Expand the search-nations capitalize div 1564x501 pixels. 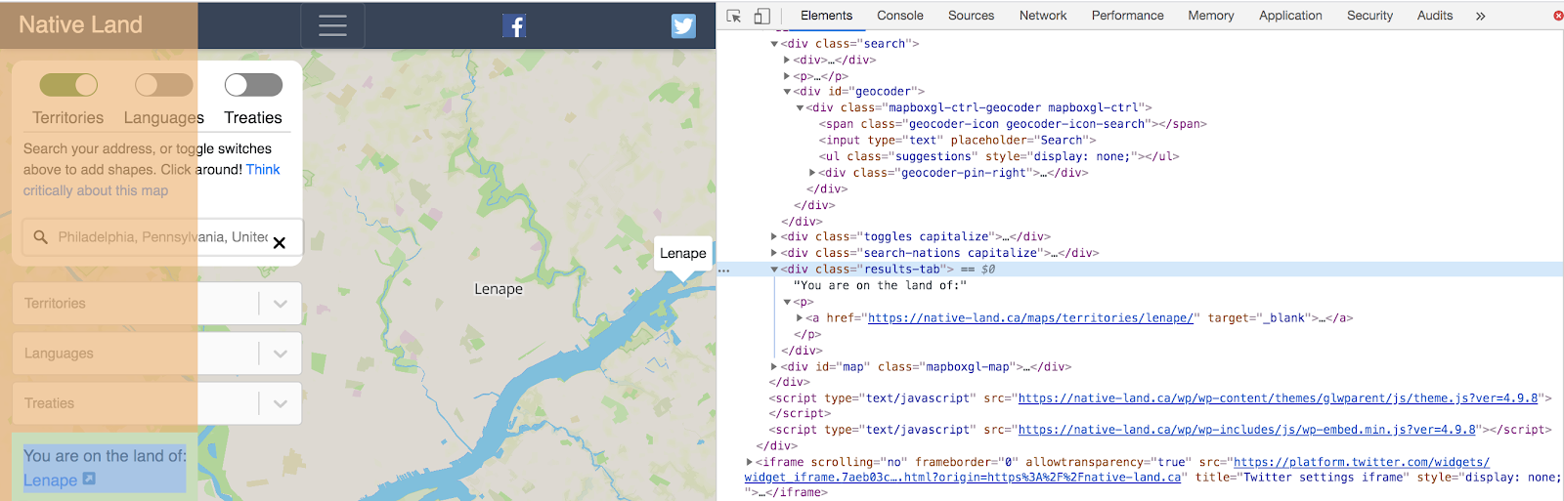click(774, 253)
